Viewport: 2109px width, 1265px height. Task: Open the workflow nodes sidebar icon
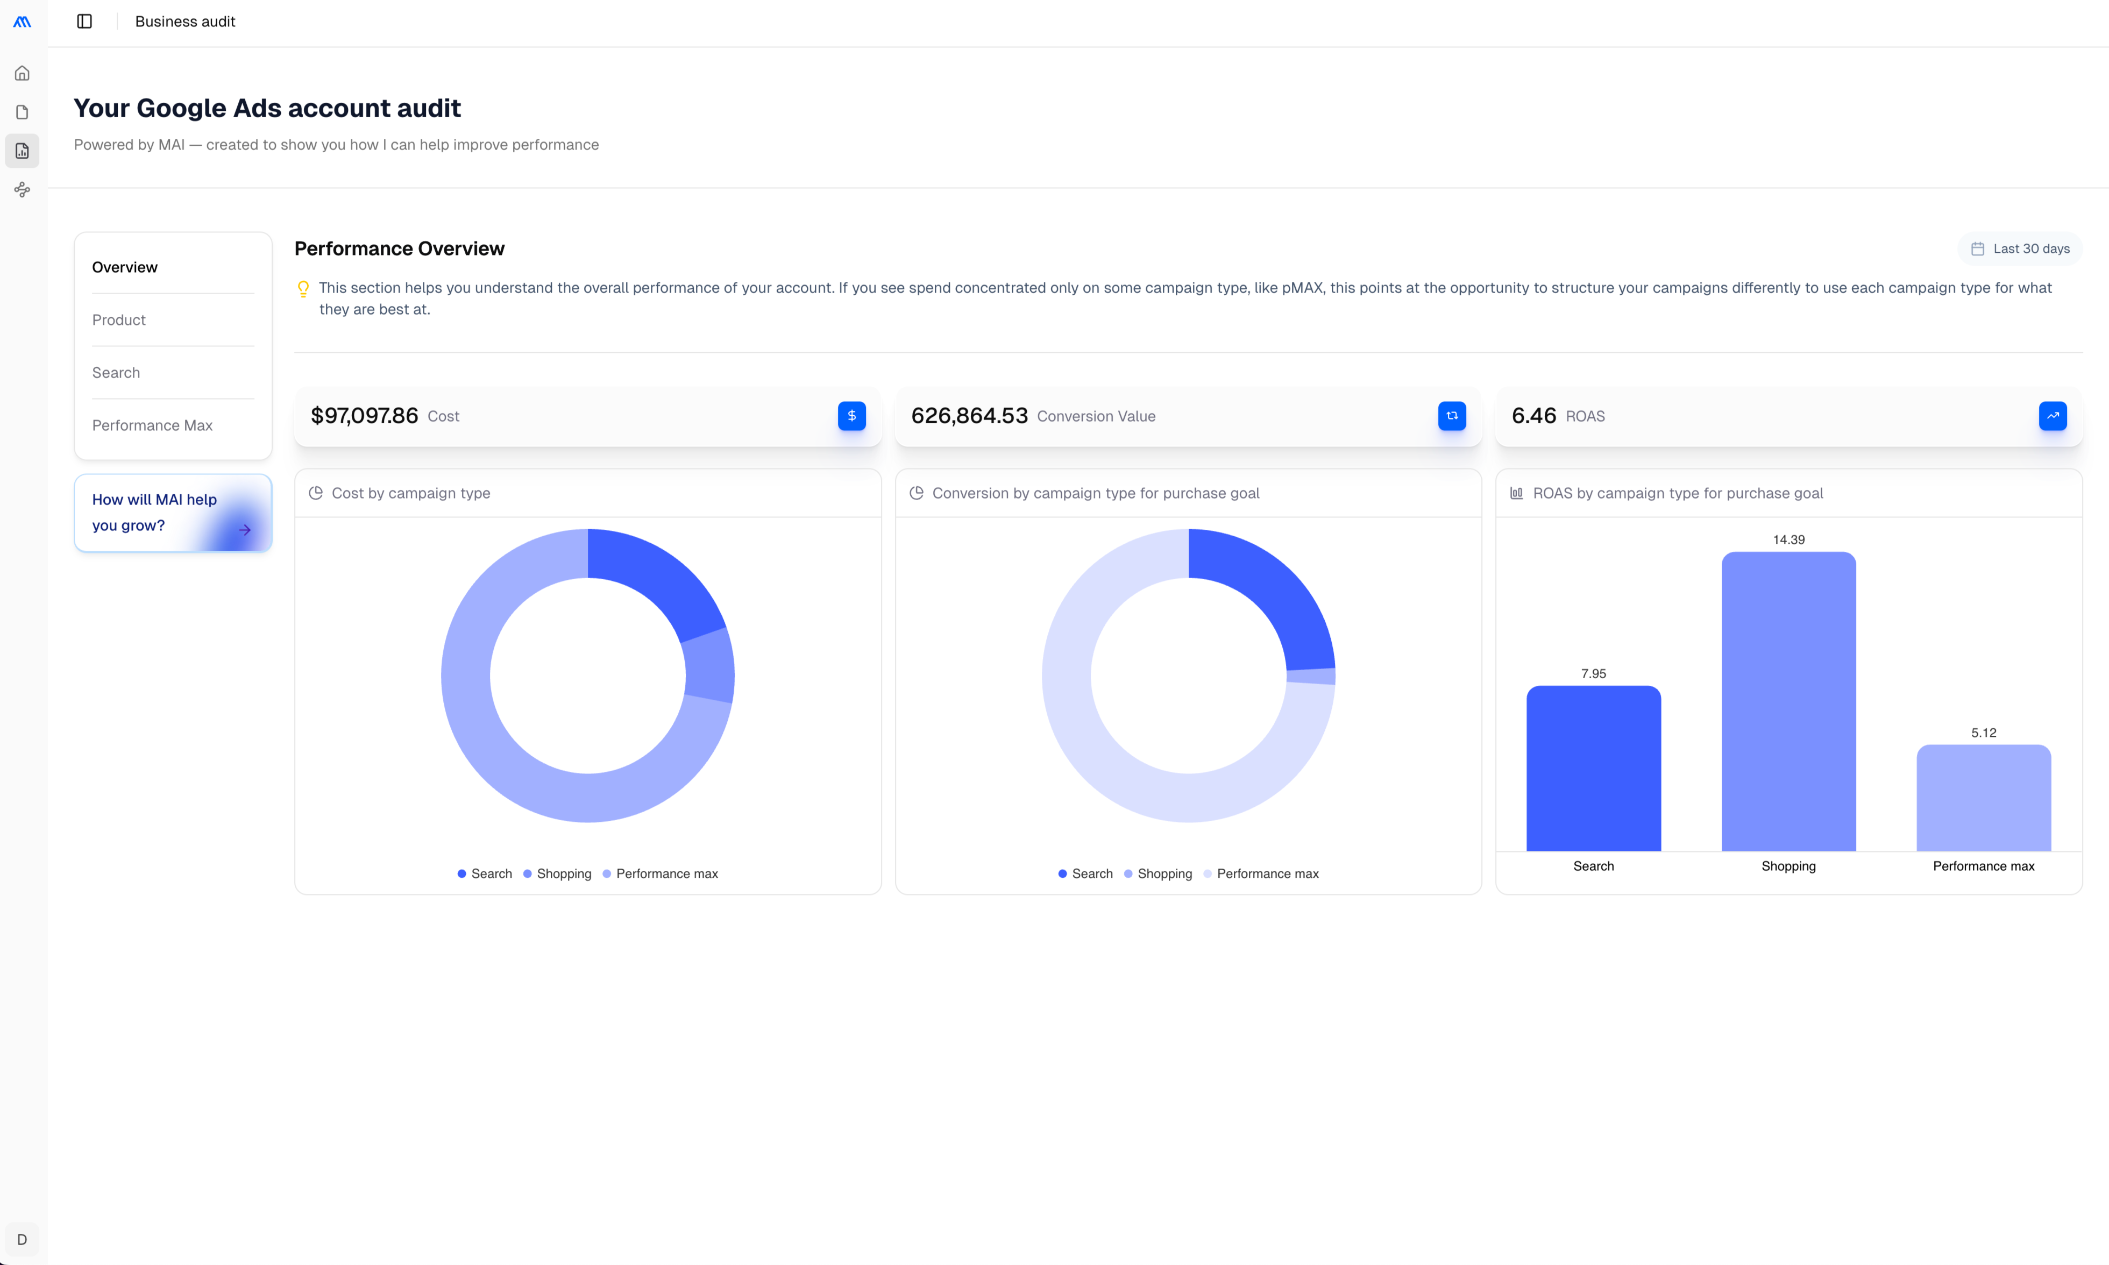tap(22, 190)
